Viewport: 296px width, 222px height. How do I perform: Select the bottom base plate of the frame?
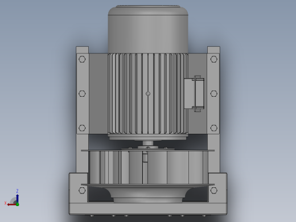pyautogui.click(x=148, y=209)
